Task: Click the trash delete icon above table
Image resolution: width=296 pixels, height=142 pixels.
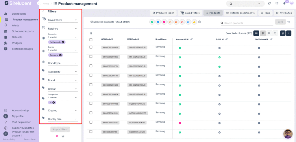Action: pyautogui.click(x=91, y=33)
